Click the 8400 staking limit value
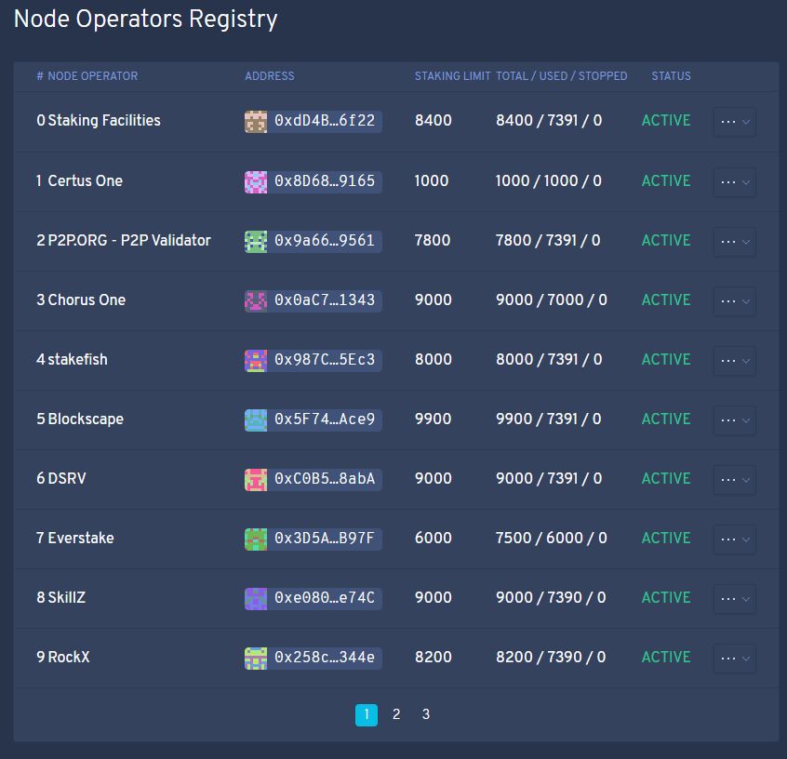This screenshot has height=759, width=787. coord(434,121)
